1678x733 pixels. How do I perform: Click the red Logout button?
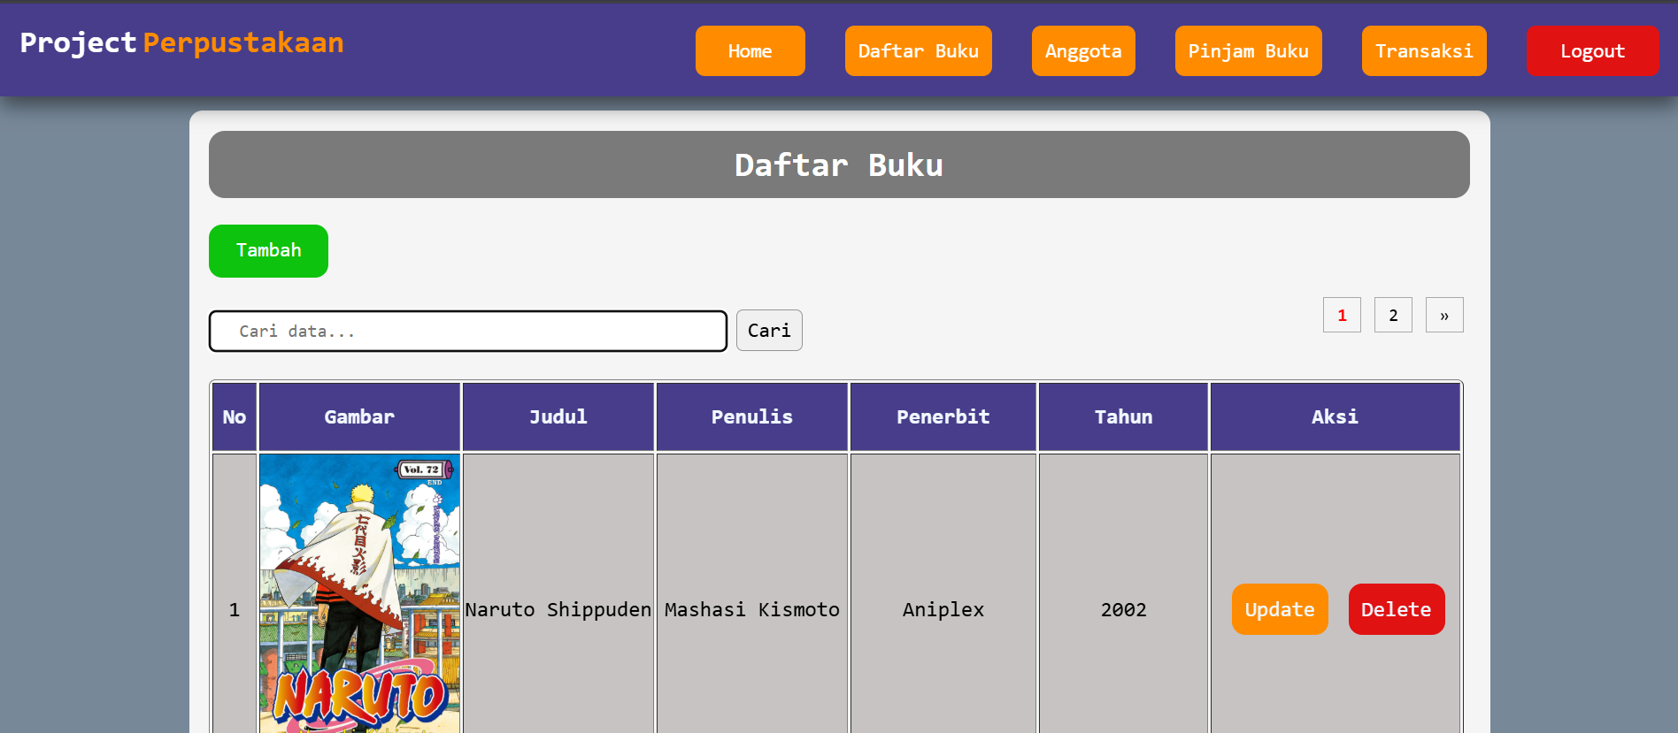point(1592,51)
